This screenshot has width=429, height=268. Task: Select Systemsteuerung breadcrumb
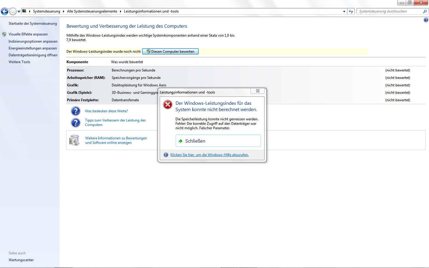tap(46, 11)
